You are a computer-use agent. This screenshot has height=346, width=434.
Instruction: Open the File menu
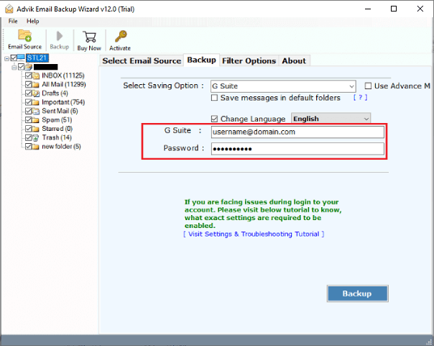pyautogui.click(x=13, y=21)
